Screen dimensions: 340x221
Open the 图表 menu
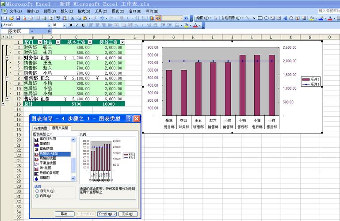[x=118, y=11]
